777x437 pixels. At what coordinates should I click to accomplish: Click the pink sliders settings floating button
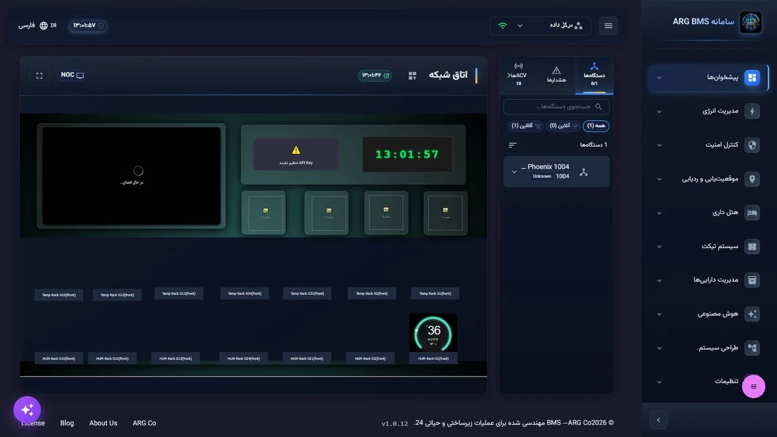pyautogui.click(x=754, y=387)
